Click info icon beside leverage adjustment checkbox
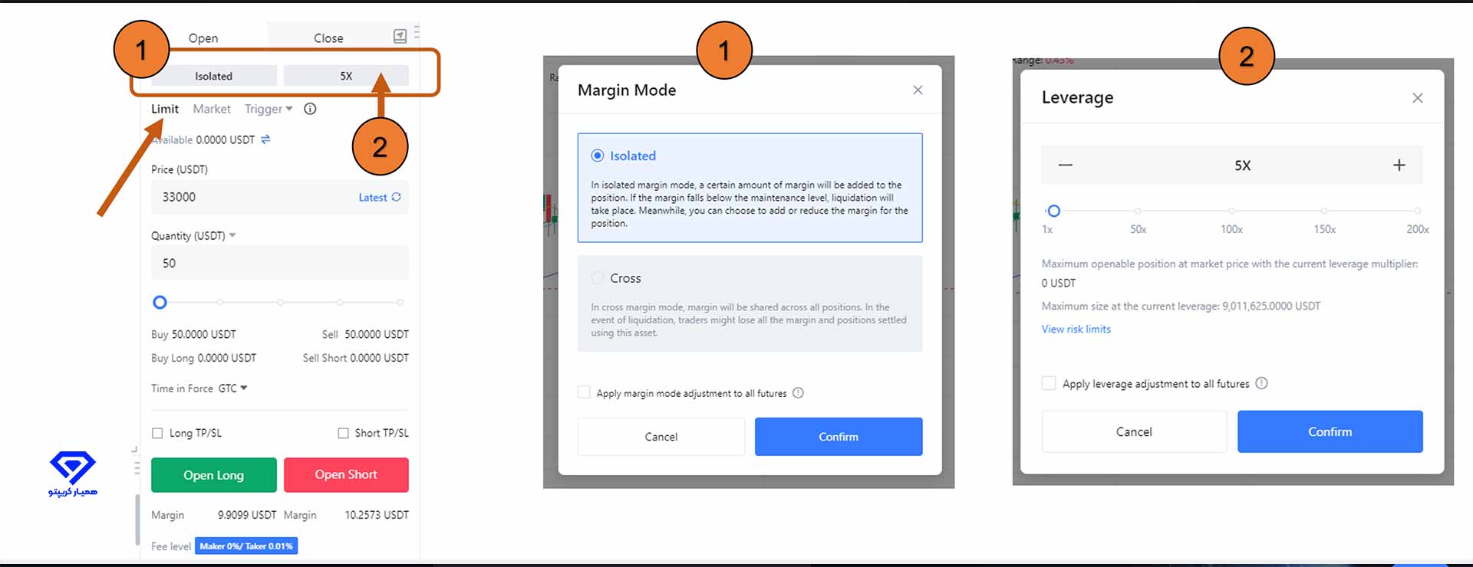Image resolution: width=1473 pixels, height=567 pixels. [x=1261, y=383]
